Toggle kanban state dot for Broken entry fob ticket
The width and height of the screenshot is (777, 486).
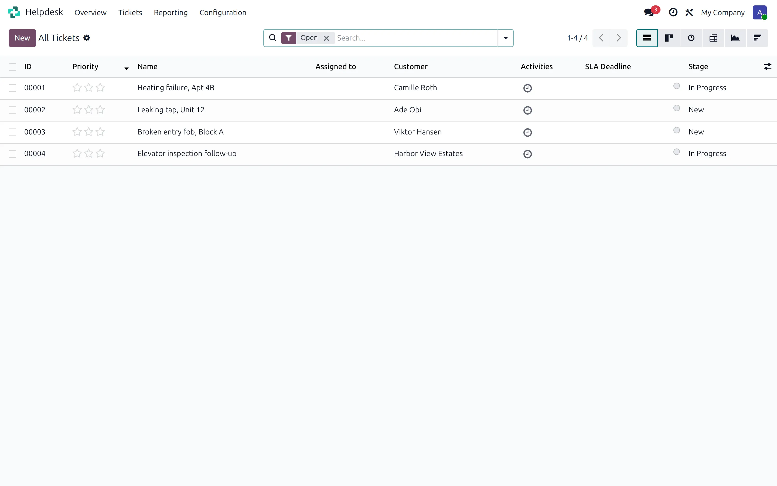tap(677, 130)
